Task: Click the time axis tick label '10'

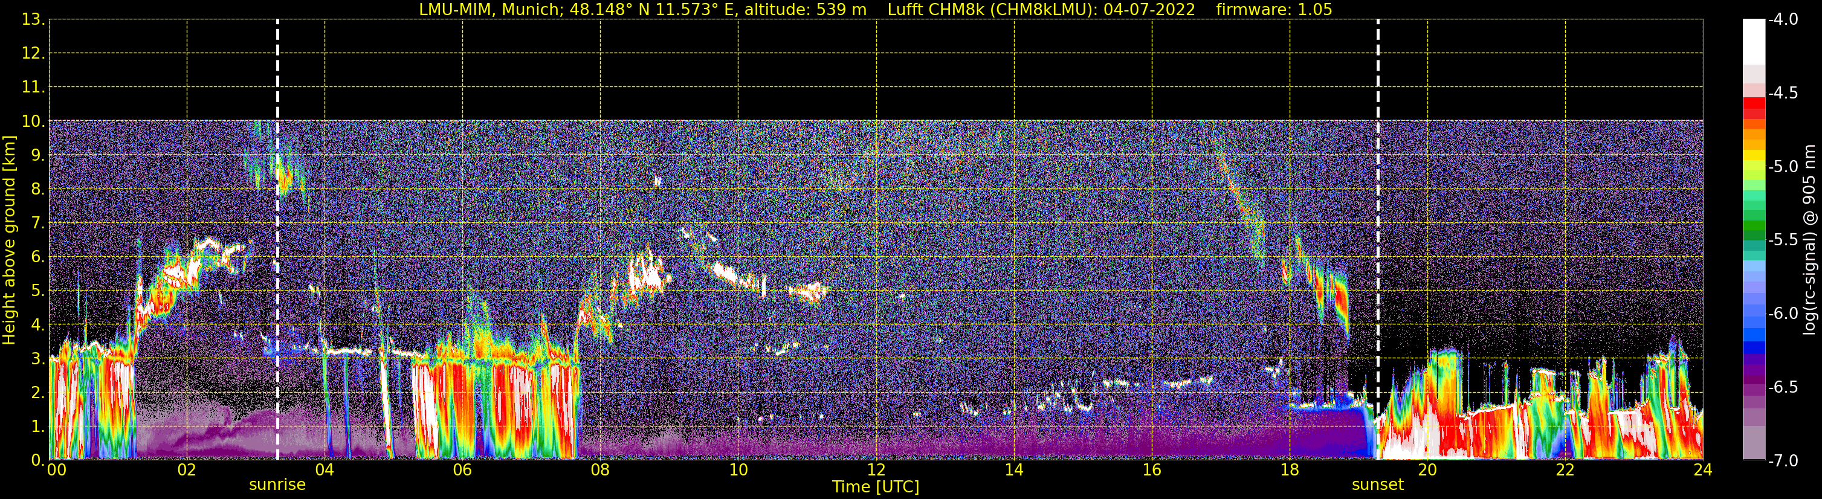Action: point(738,471)
